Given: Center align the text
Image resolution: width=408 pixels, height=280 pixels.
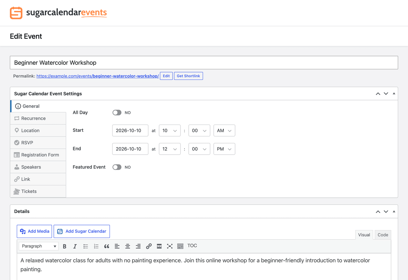Looking at the screenshot, I should pyautogui.click(x=127, y=246).
